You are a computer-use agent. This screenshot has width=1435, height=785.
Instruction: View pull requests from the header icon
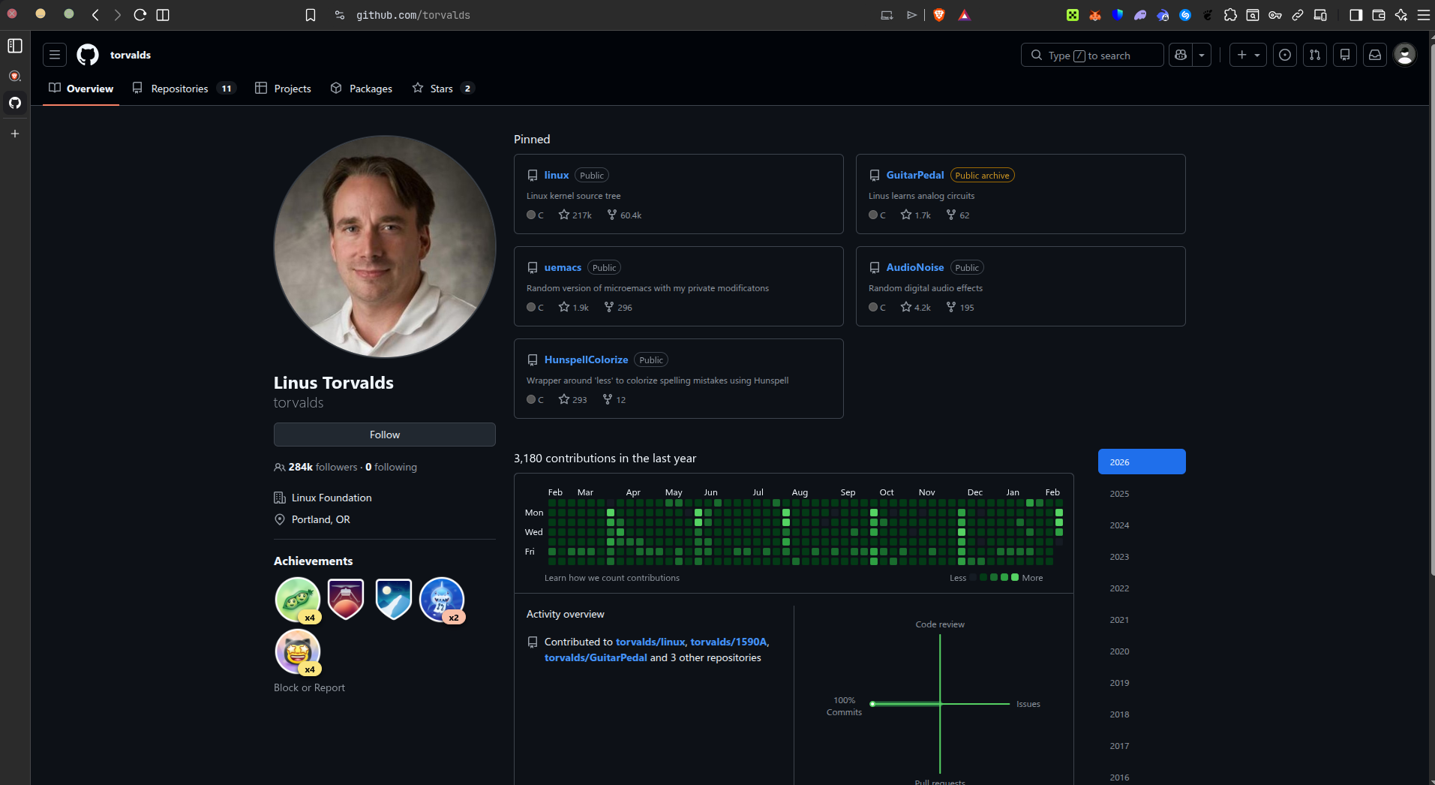coord(1315,55)
